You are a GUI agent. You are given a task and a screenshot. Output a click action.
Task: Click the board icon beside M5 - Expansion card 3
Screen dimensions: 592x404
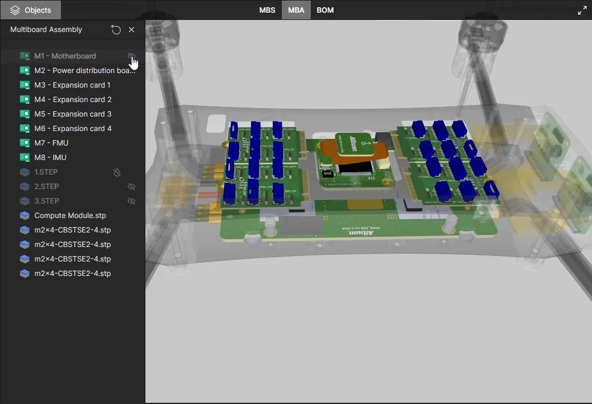25,114
